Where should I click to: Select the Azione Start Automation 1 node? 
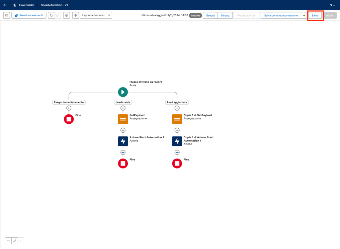[x=123, y=141]
